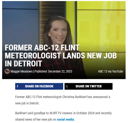This screenshot has height=123, width=128.
Task: Click the Facebook 'f' logo icon
Action: point(18,86)
